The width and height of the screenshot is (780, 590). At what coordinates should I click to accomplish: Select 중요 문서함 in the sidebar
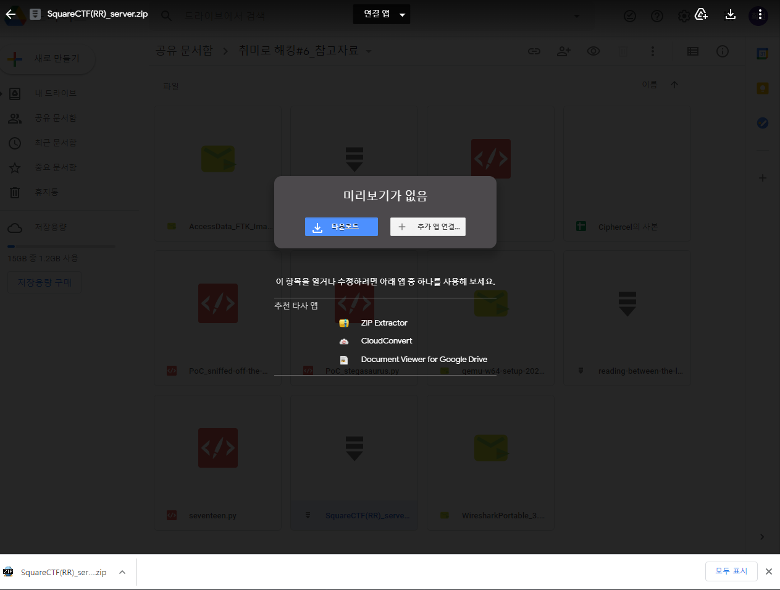click(56, 167)
